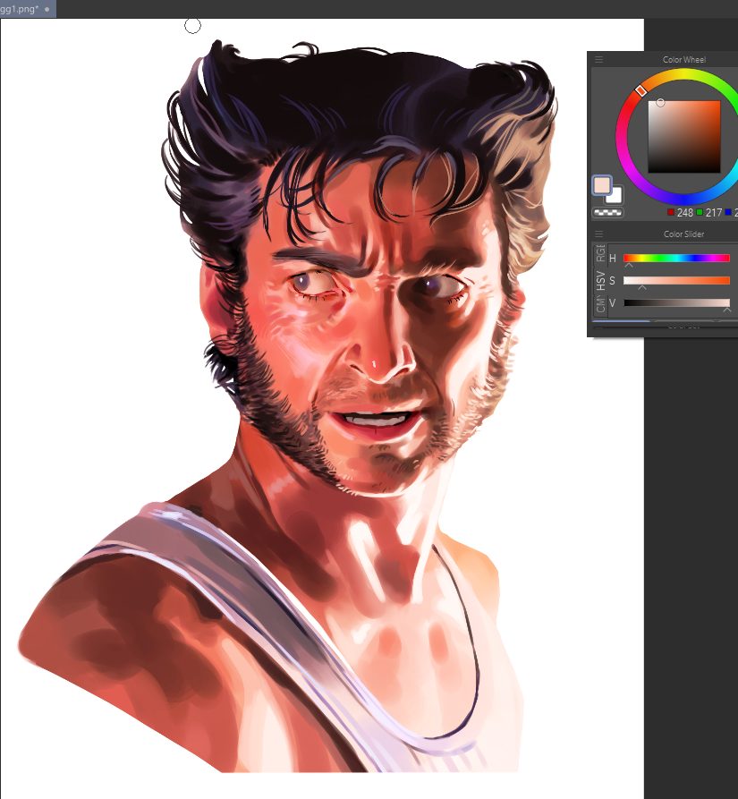This screenshot has height=799, width=738.
Task: Select the white sub drawing color swatch
Action: click(615, 196)
